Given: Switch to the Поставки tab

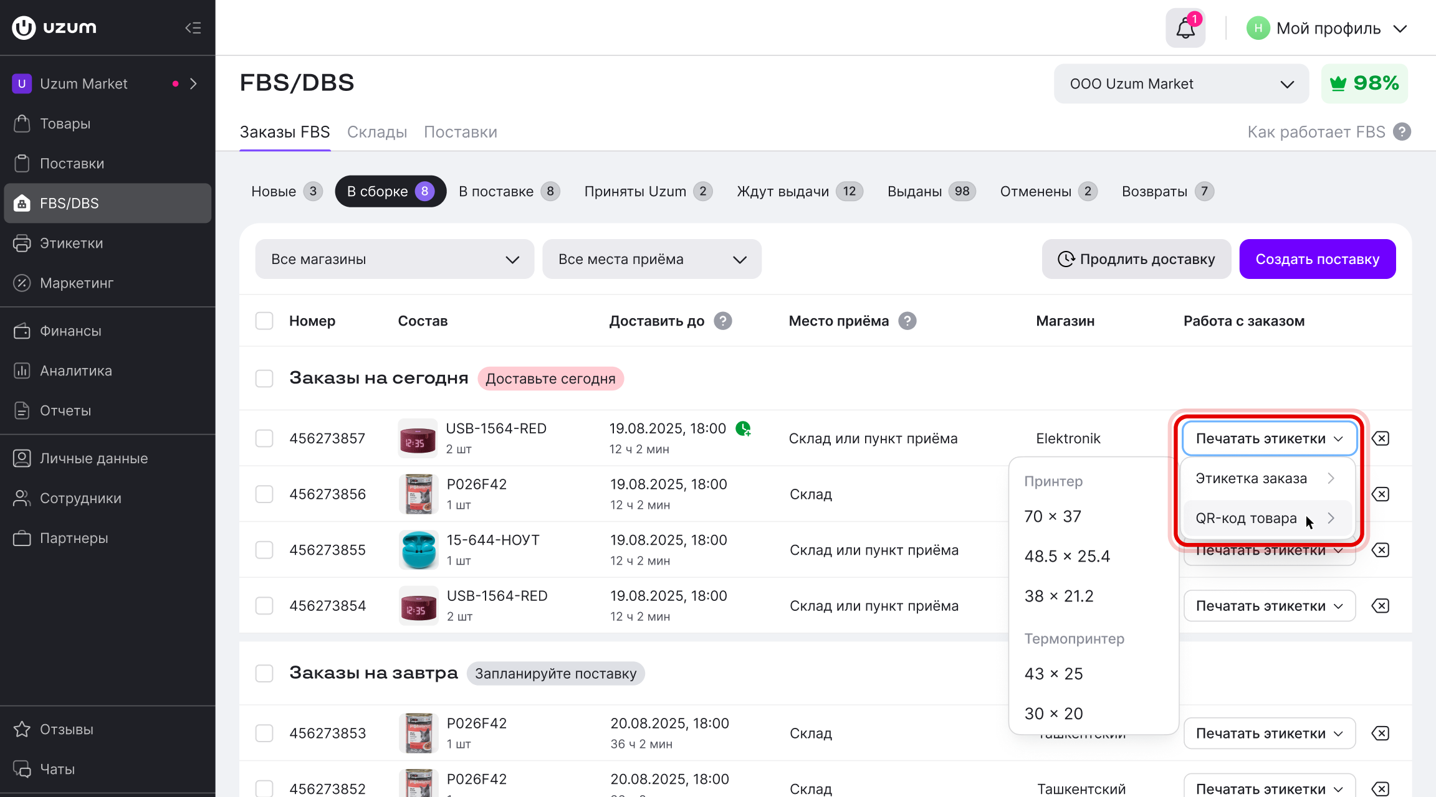Looking at the screenshot, I should pos(461,132).
